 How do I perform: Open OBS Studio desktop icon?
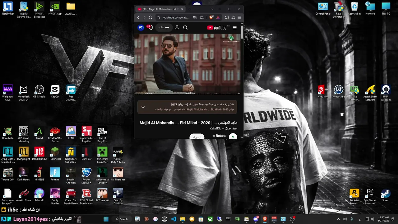point(39,91)
